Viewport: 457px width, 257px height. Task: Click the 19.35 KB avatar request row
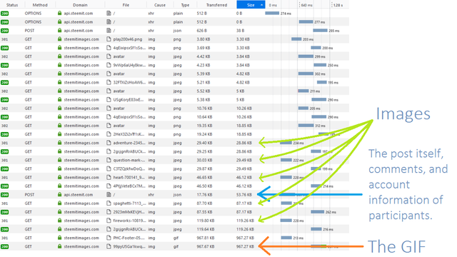(x=174, y=126)
